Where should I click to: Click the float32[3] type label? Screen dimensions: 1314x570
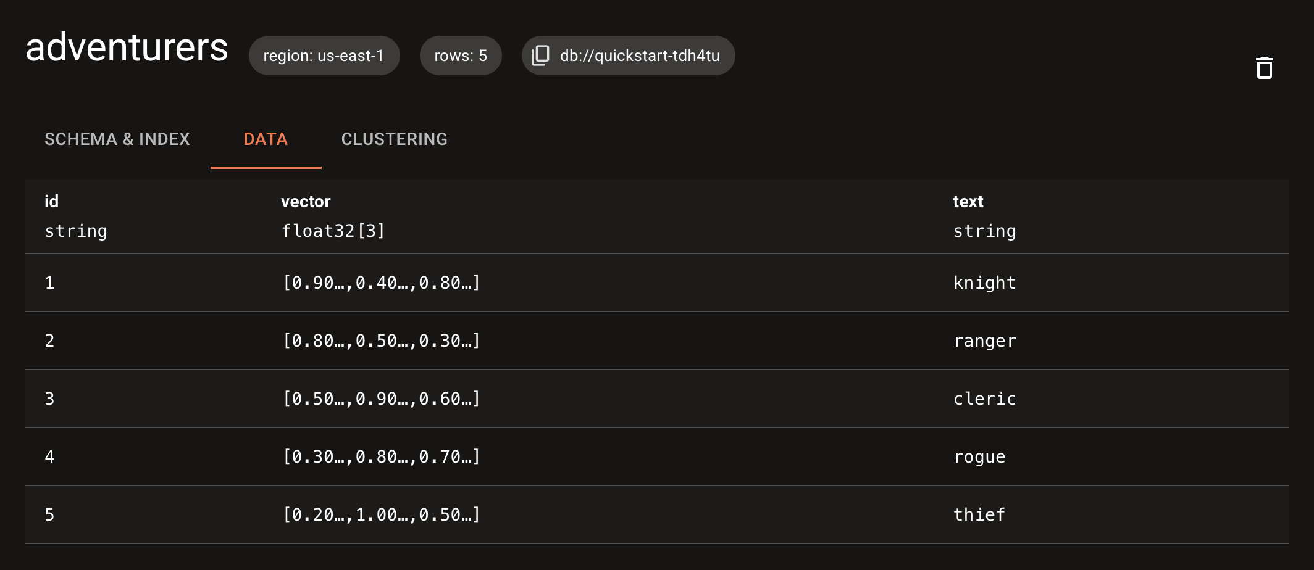pyautogui.click(x=333, y=231)
